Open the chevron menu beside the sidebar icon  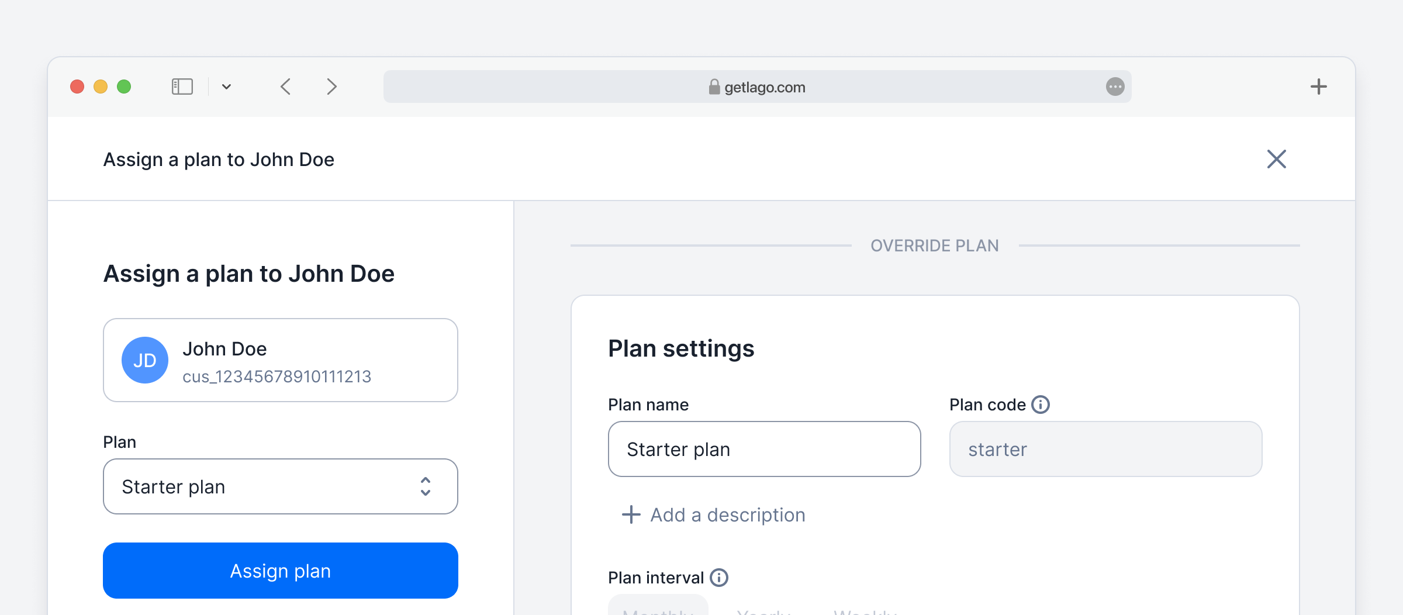click(x=227, y=87)
